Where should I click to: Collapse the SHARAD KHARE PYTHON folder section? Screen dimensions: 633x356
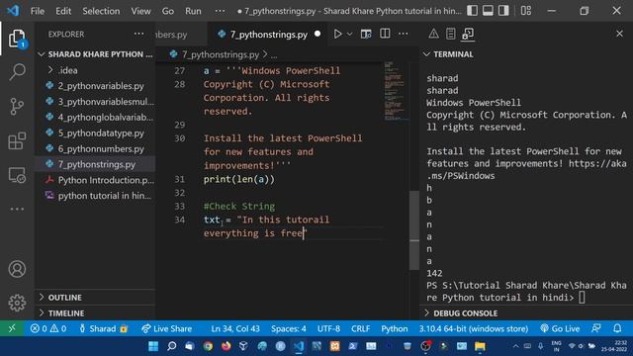[x=95, y=54]
